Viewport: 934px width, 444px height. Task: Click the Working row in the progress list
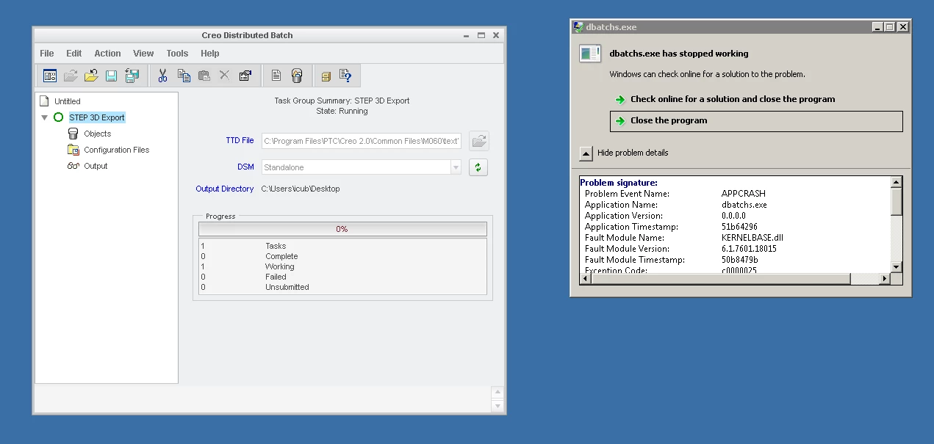click(x=342, y=267)
